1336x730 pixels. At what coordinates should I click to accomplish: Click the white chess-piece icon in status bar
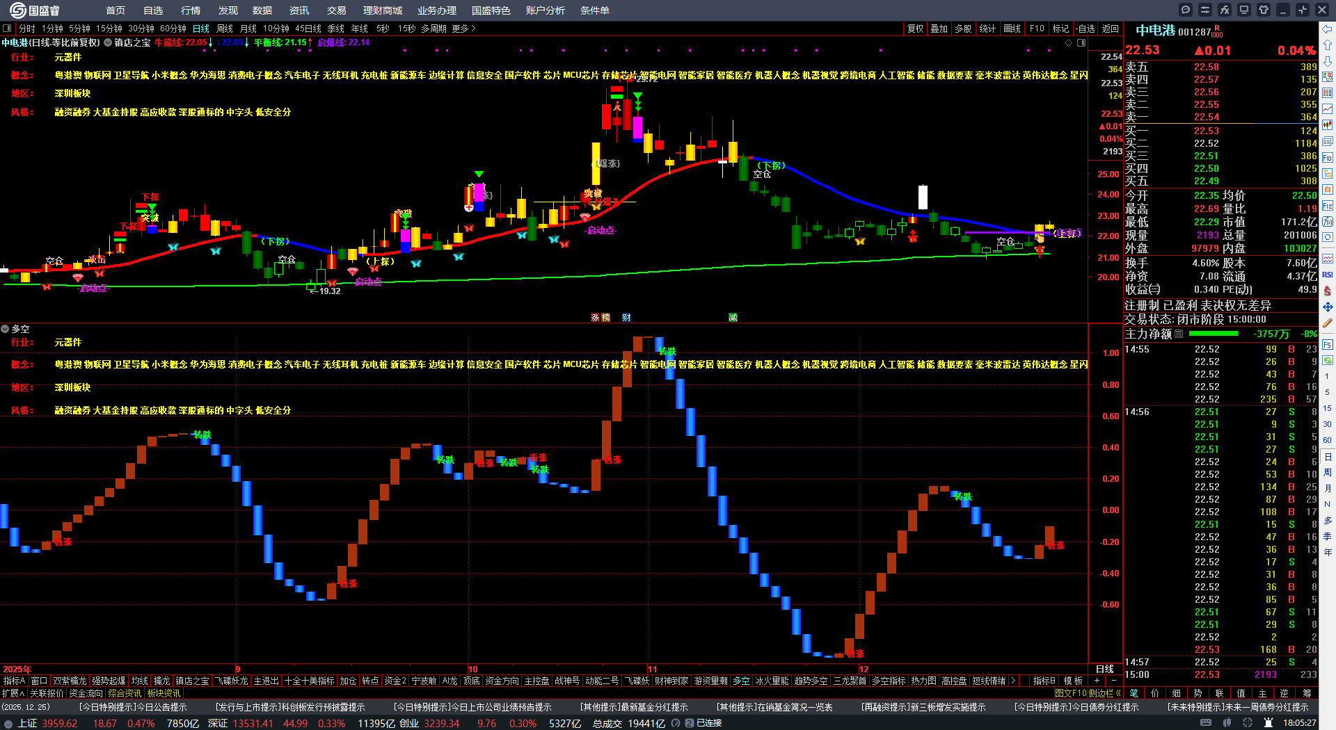click(1269, 723)
